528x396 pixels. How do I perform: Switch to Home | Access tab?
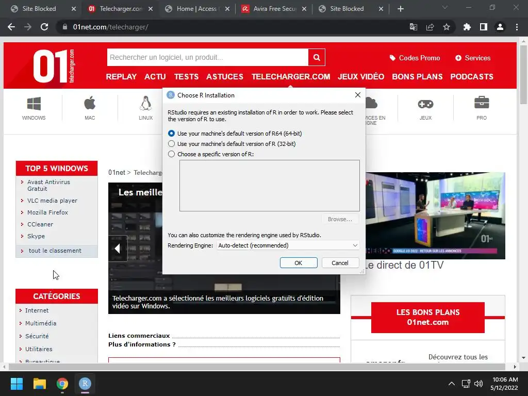tap(196, 9)
